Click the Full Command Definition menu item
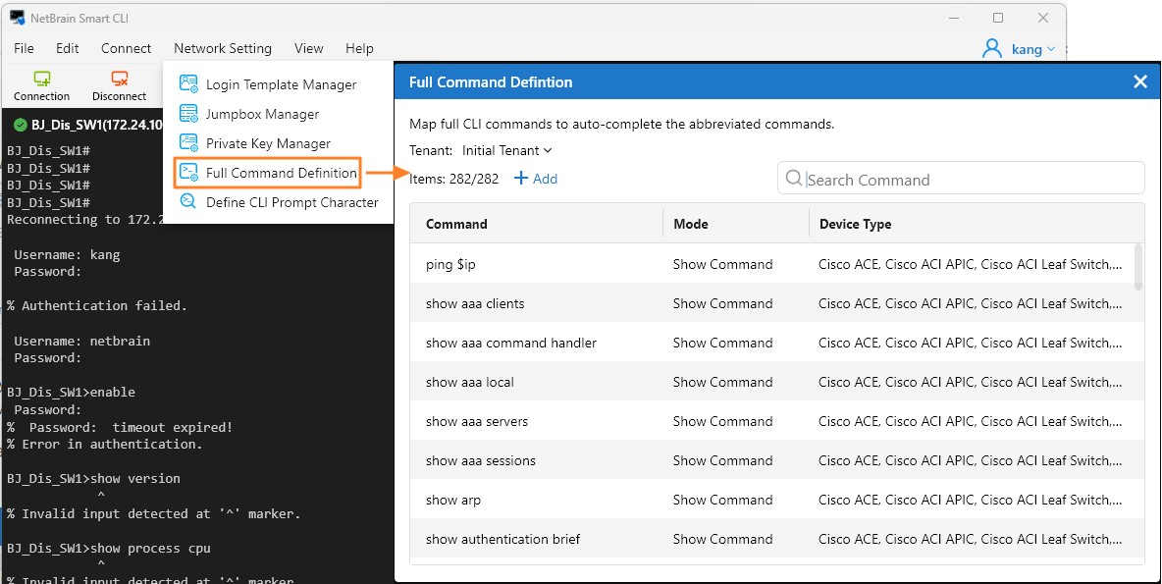 [x=281, y=173]
